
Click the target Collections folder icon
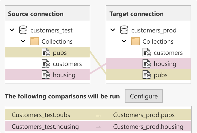pyautogui.click(x=136, y=41)
